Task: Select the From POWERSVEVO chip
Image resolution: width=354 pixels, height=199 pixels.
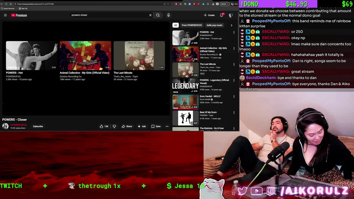Action: point(192,25)
